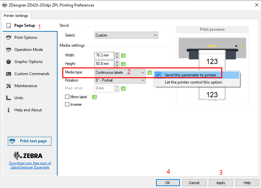Open the Media type dropdown

coord(120,72)
